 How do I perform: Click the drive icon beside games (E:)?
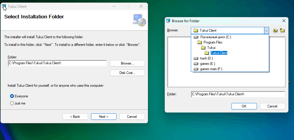point(196,64)
